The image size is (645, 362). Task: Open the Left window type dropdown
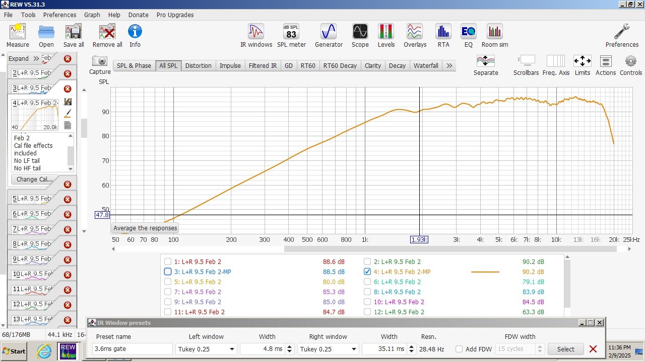[206, 349]
